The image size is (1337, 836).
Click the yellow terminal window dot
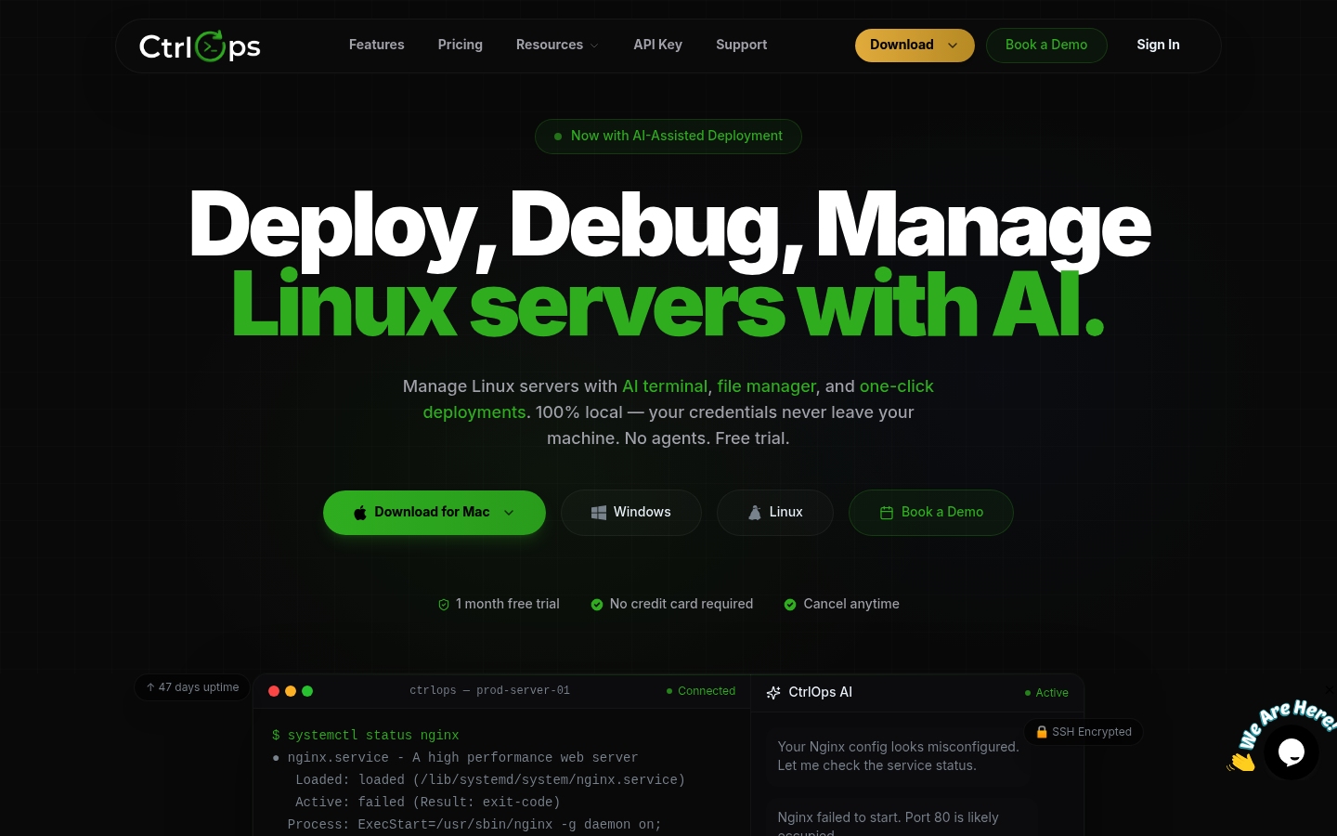click(291, 691)
